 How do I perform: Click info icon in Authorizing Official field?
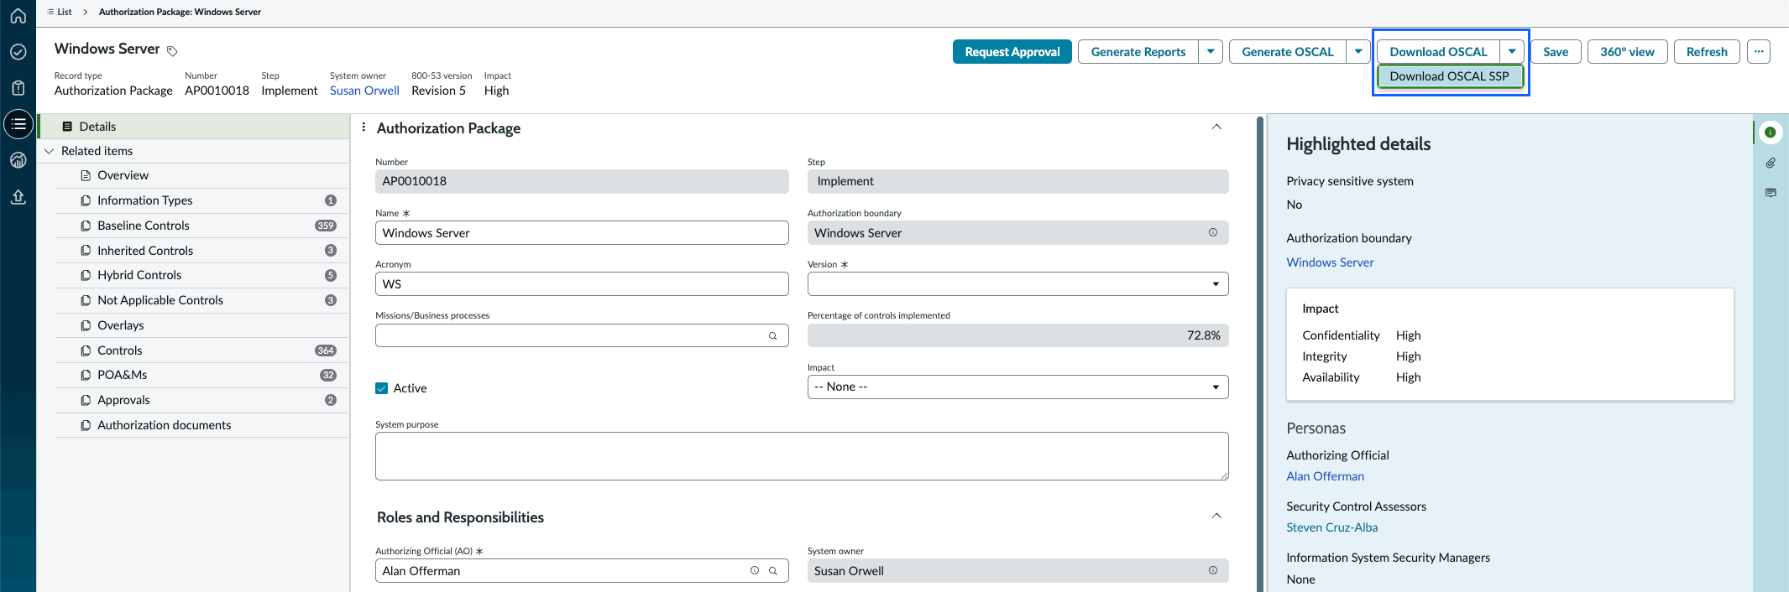(x=754, y=570)
